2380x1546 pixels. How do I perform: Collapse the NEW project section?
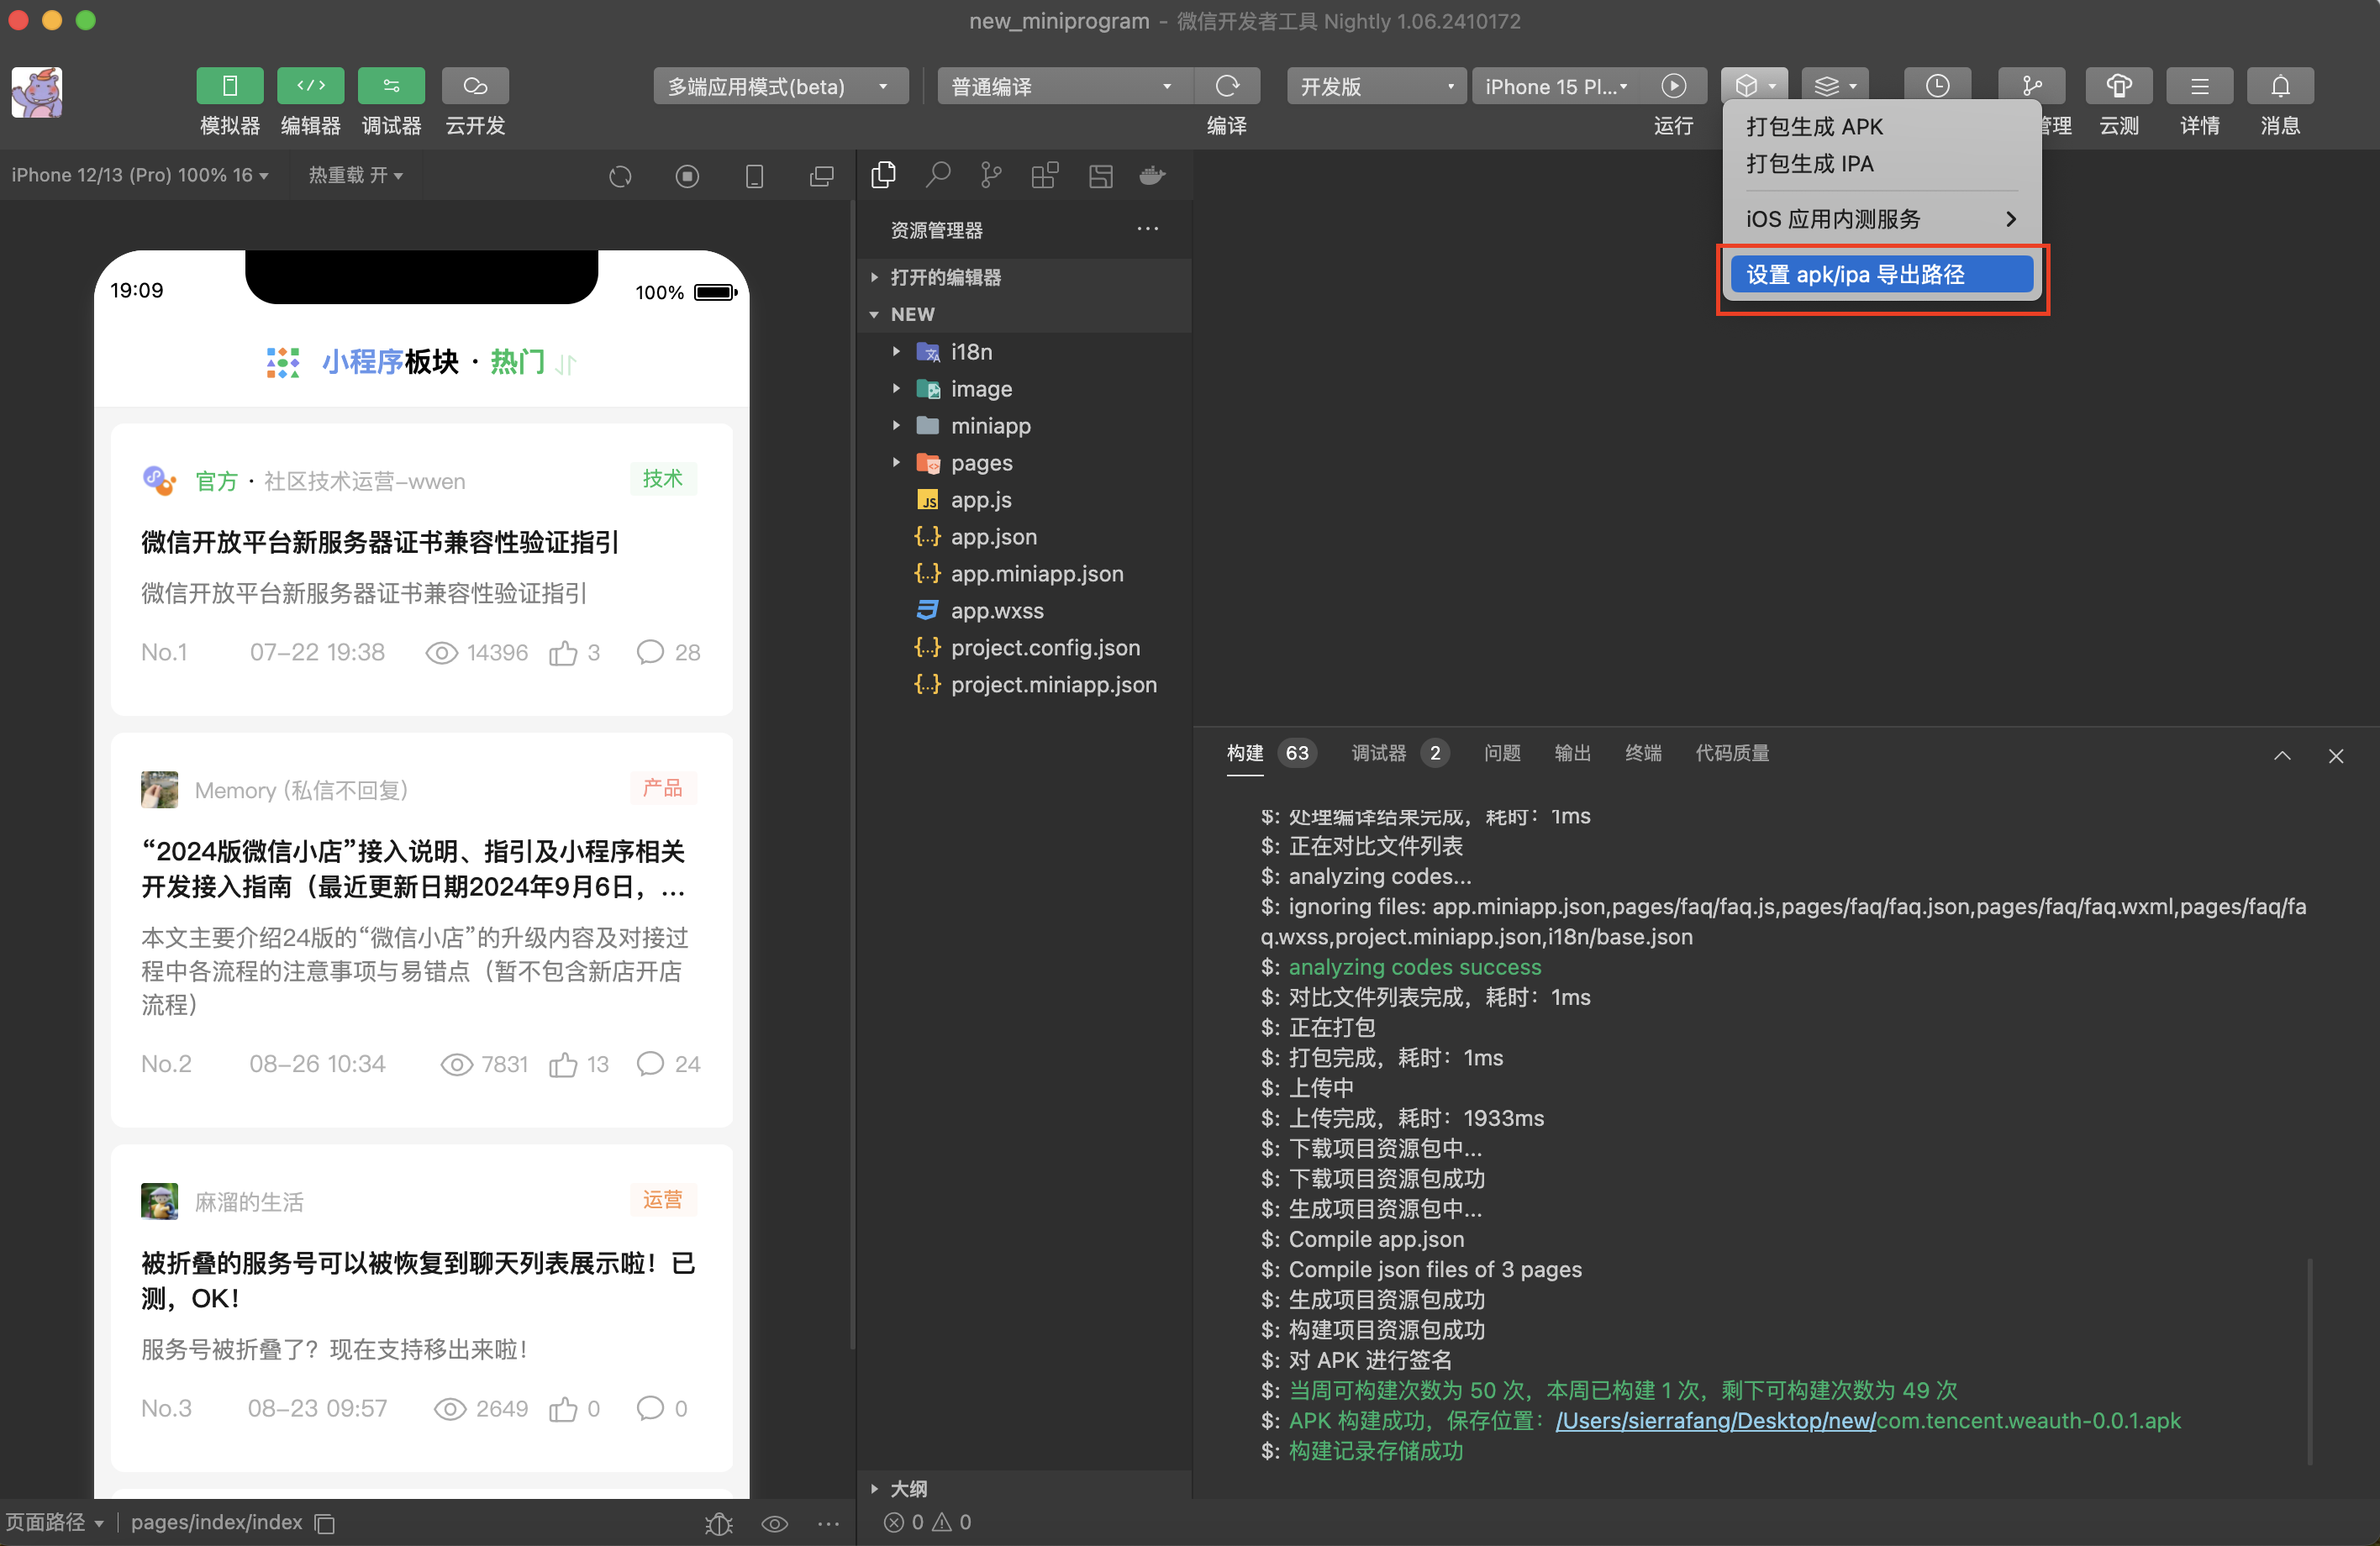click(x=1025, y=314)
